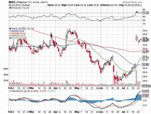Click the tall gray volume spike bar in July
The height and width of the screenshot is (114, 151).
point(136,78)
